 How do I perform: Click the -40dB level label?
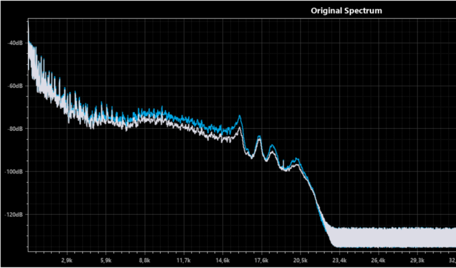coord(15,43)
